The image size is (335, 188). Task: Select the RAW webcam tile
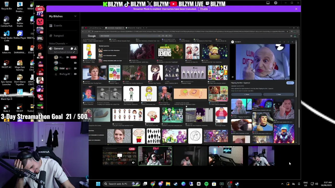tap(155, 156)
